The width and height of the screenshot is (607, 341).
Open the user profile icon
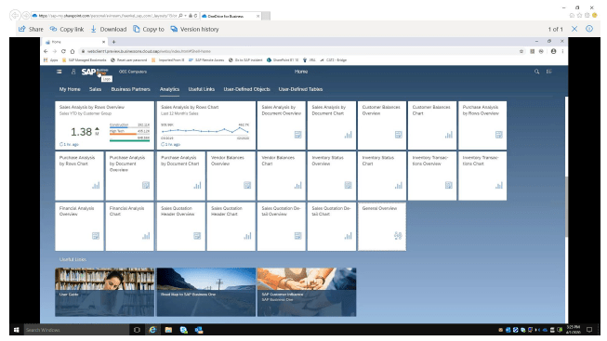point(73,72)
